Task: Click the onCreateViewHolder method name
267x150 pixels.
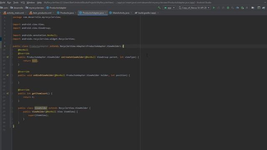Action: pos(73,57)
